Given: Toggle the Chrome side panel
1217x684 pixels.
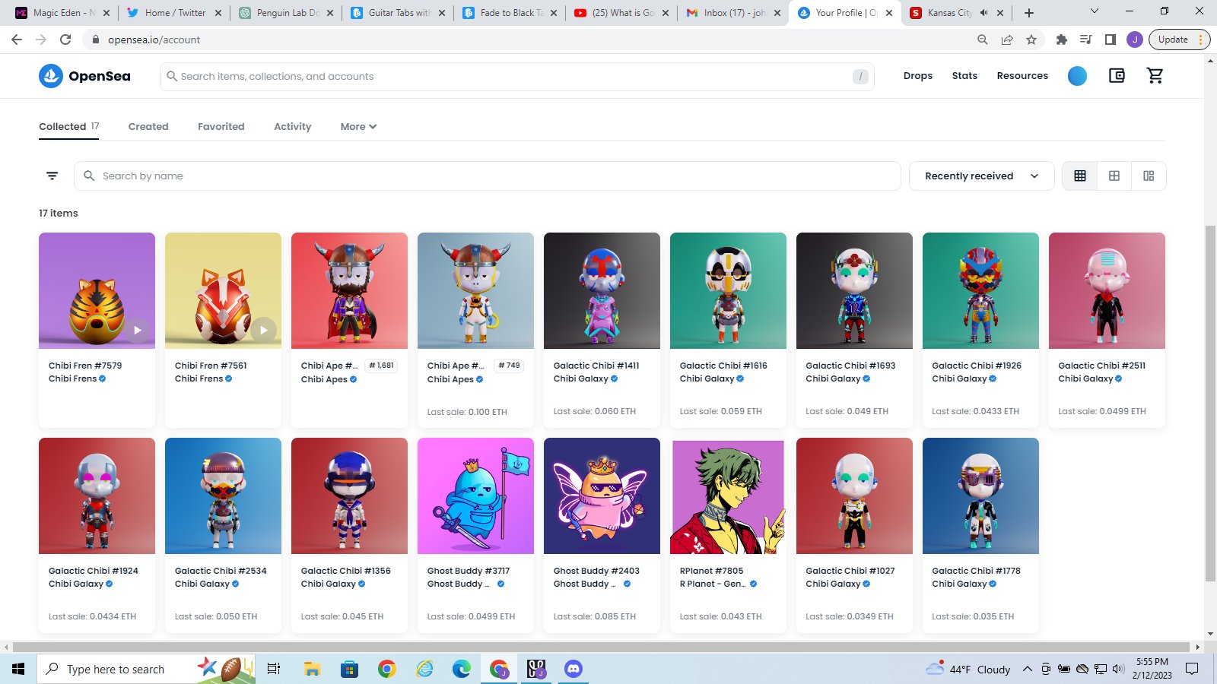Looking at the screenshot, I should point(1111,40).
